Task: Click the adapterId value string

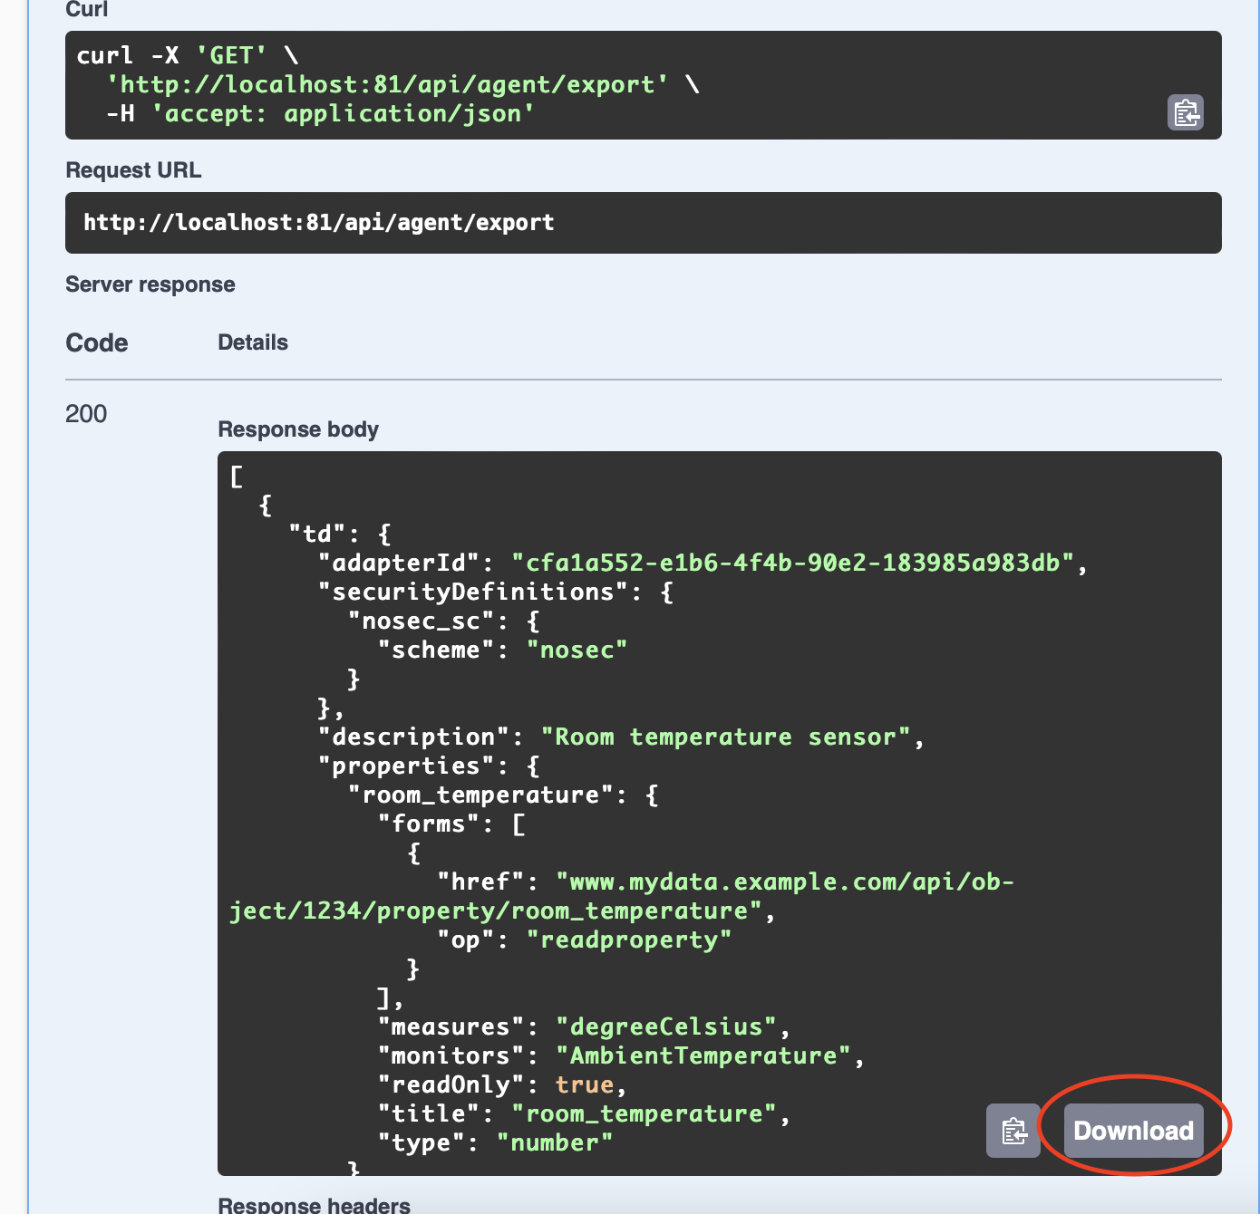Action: point(793,563)
